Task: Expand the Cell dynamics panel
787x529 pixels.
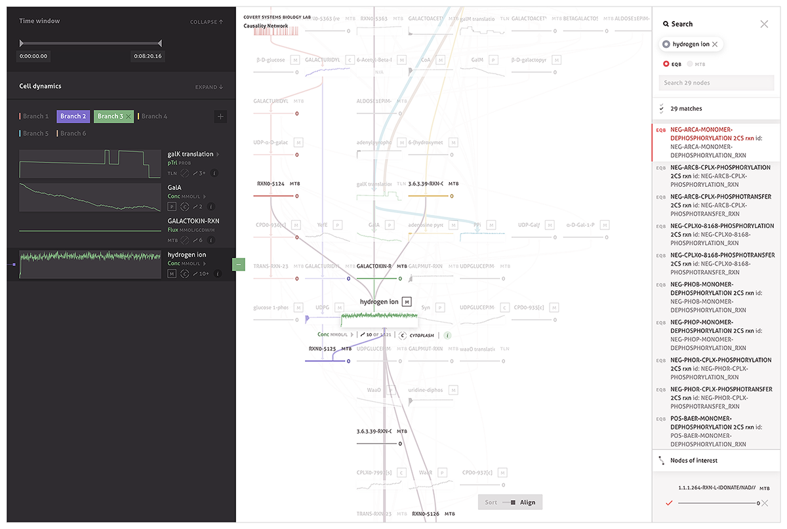Action: 209,87
